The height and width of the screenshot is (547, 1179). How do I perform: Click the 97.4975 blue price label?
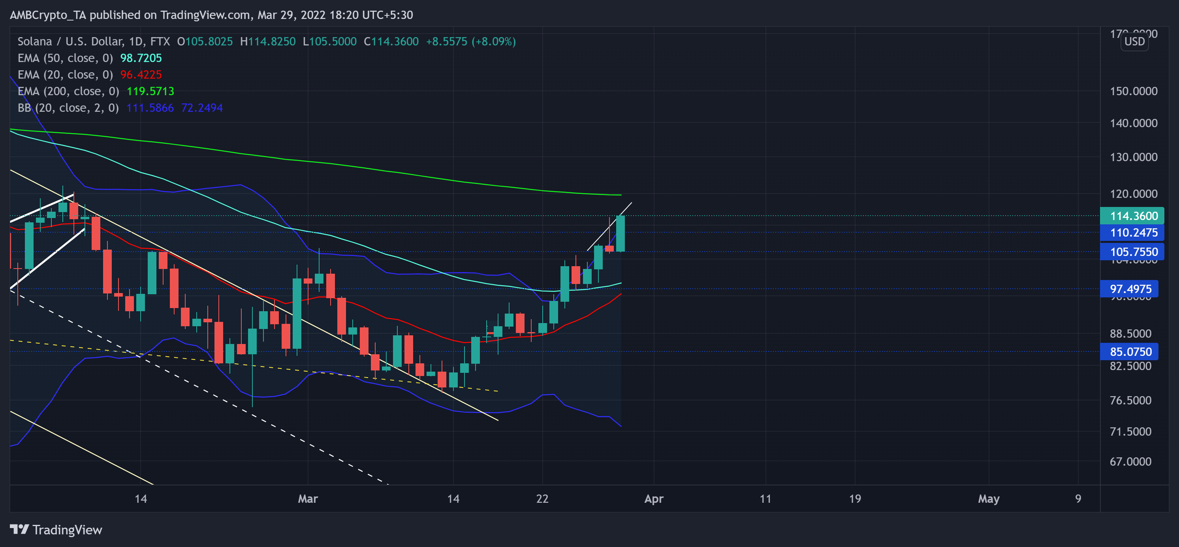pyautogui.click(x=1130, y=289)
